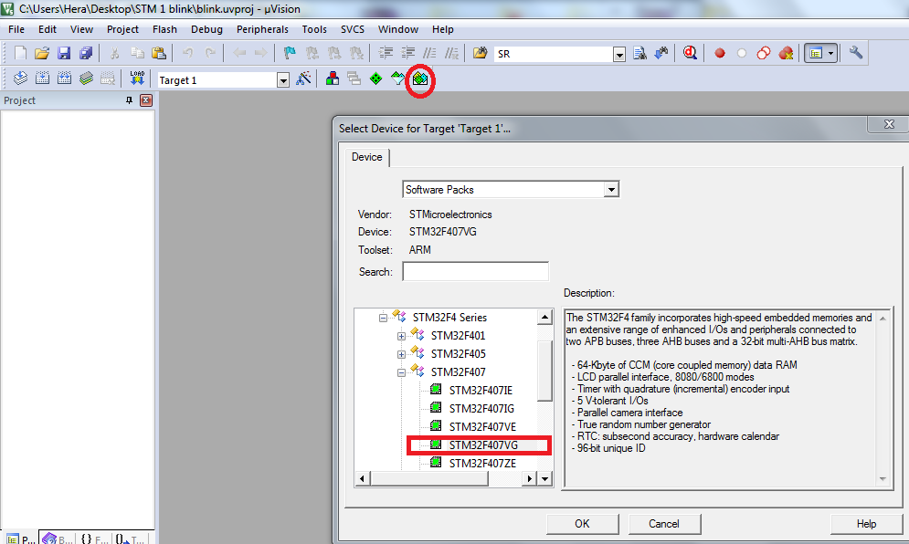Toggle the Window layout button
This screenshot has width=909, height=544.
tap(816, 53)
